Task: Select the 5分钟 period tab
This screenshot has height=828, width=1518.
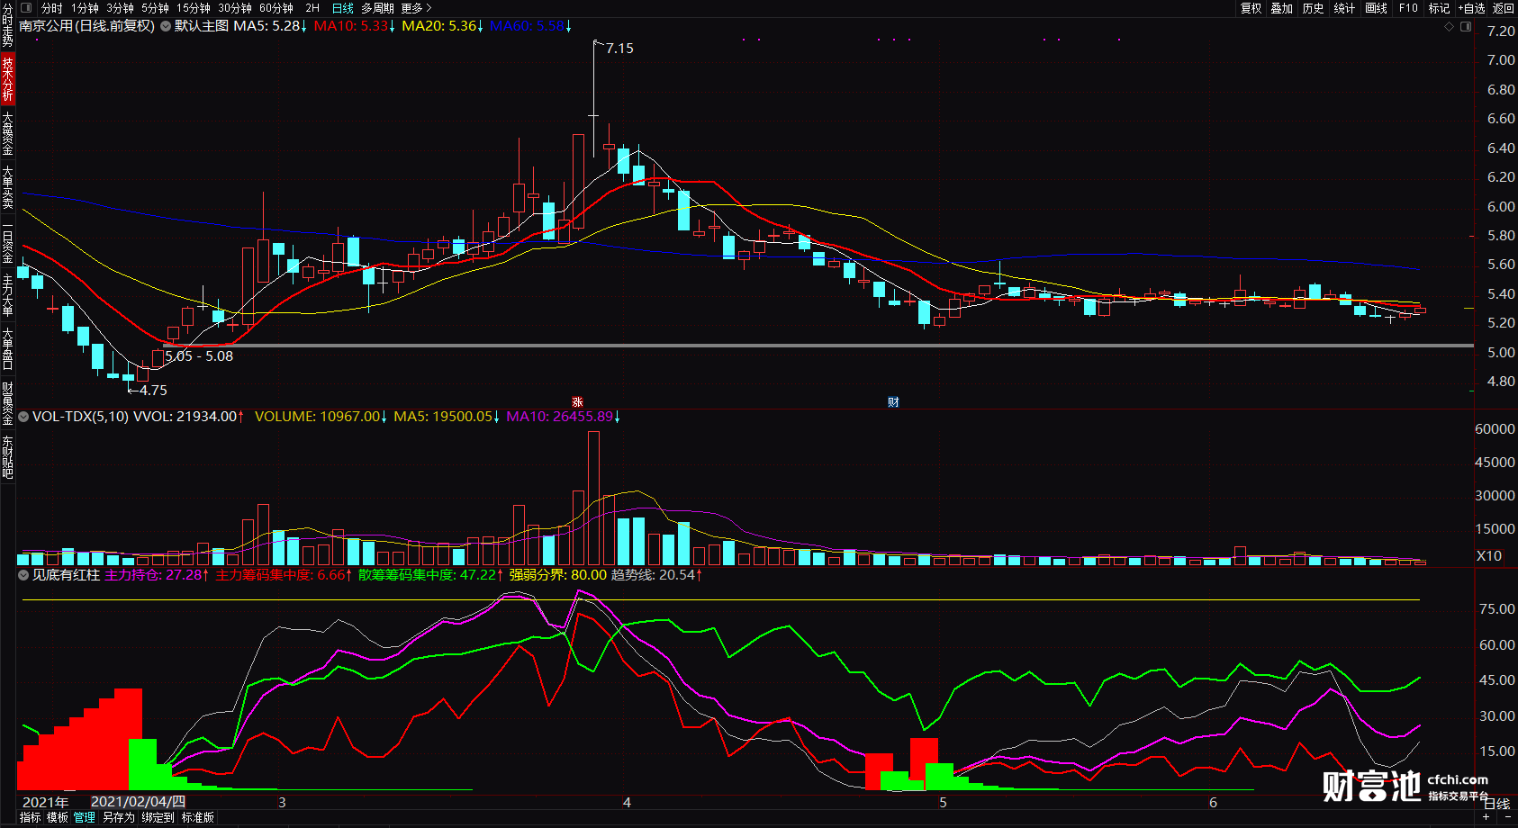Action: click(155, 8)
